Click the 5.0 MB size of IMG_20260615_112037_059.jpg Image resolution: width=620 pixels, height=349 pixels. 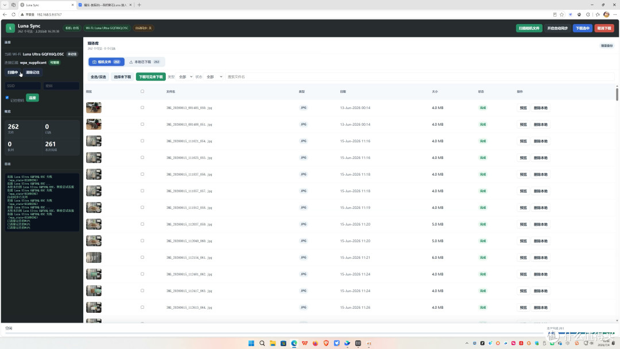[437, 224]
